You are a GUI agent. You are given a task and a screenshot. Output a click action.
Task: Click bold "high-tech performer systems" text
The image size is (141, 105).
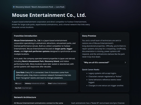[37, 51]
